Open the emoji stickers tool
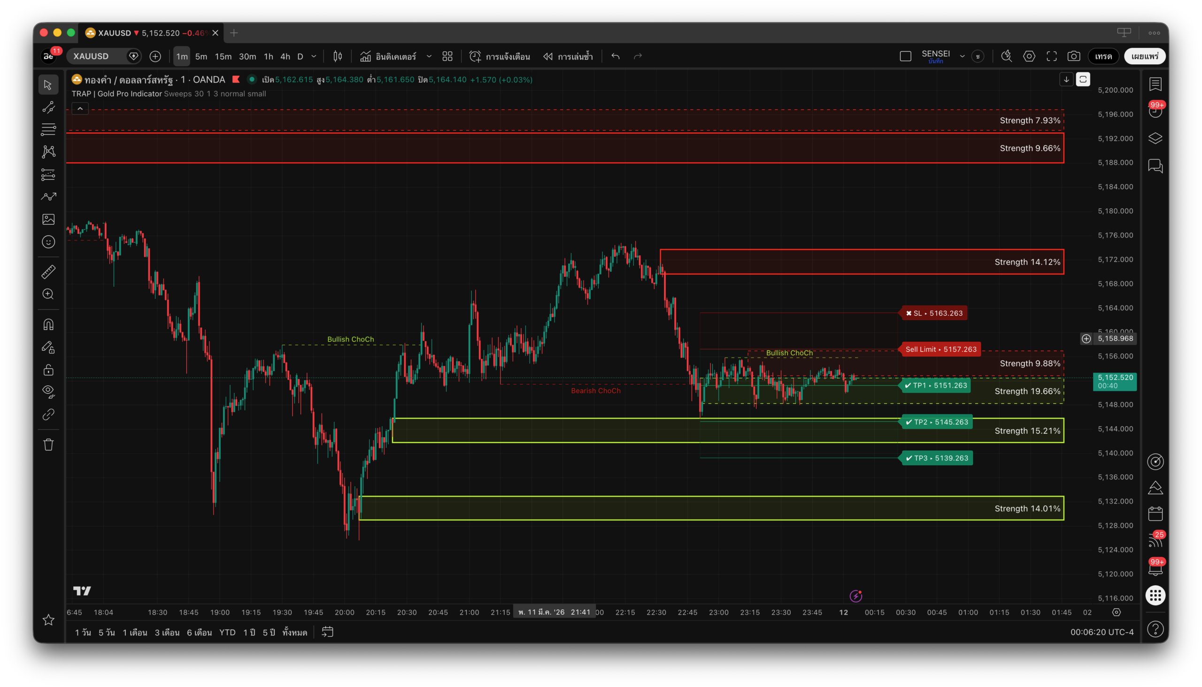The width and height of the screenshot is (1202, 687). tap(48, 242)
